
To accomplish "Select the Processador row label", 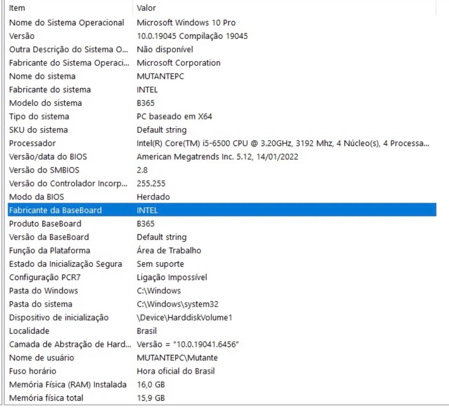I will tap(32, 143).
